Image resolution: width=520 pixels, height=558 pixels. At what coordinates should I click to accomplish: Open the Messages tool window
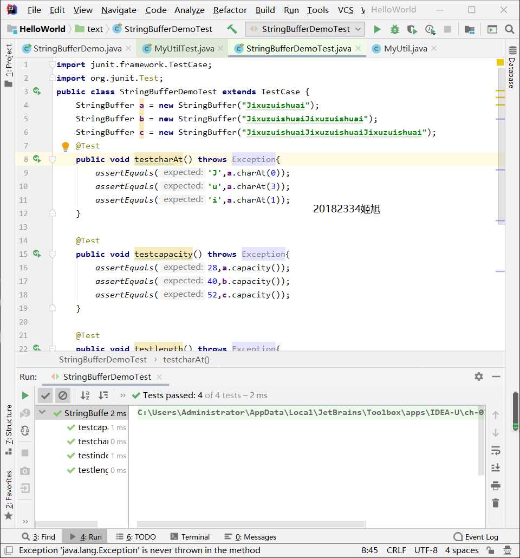pos(250,537)
